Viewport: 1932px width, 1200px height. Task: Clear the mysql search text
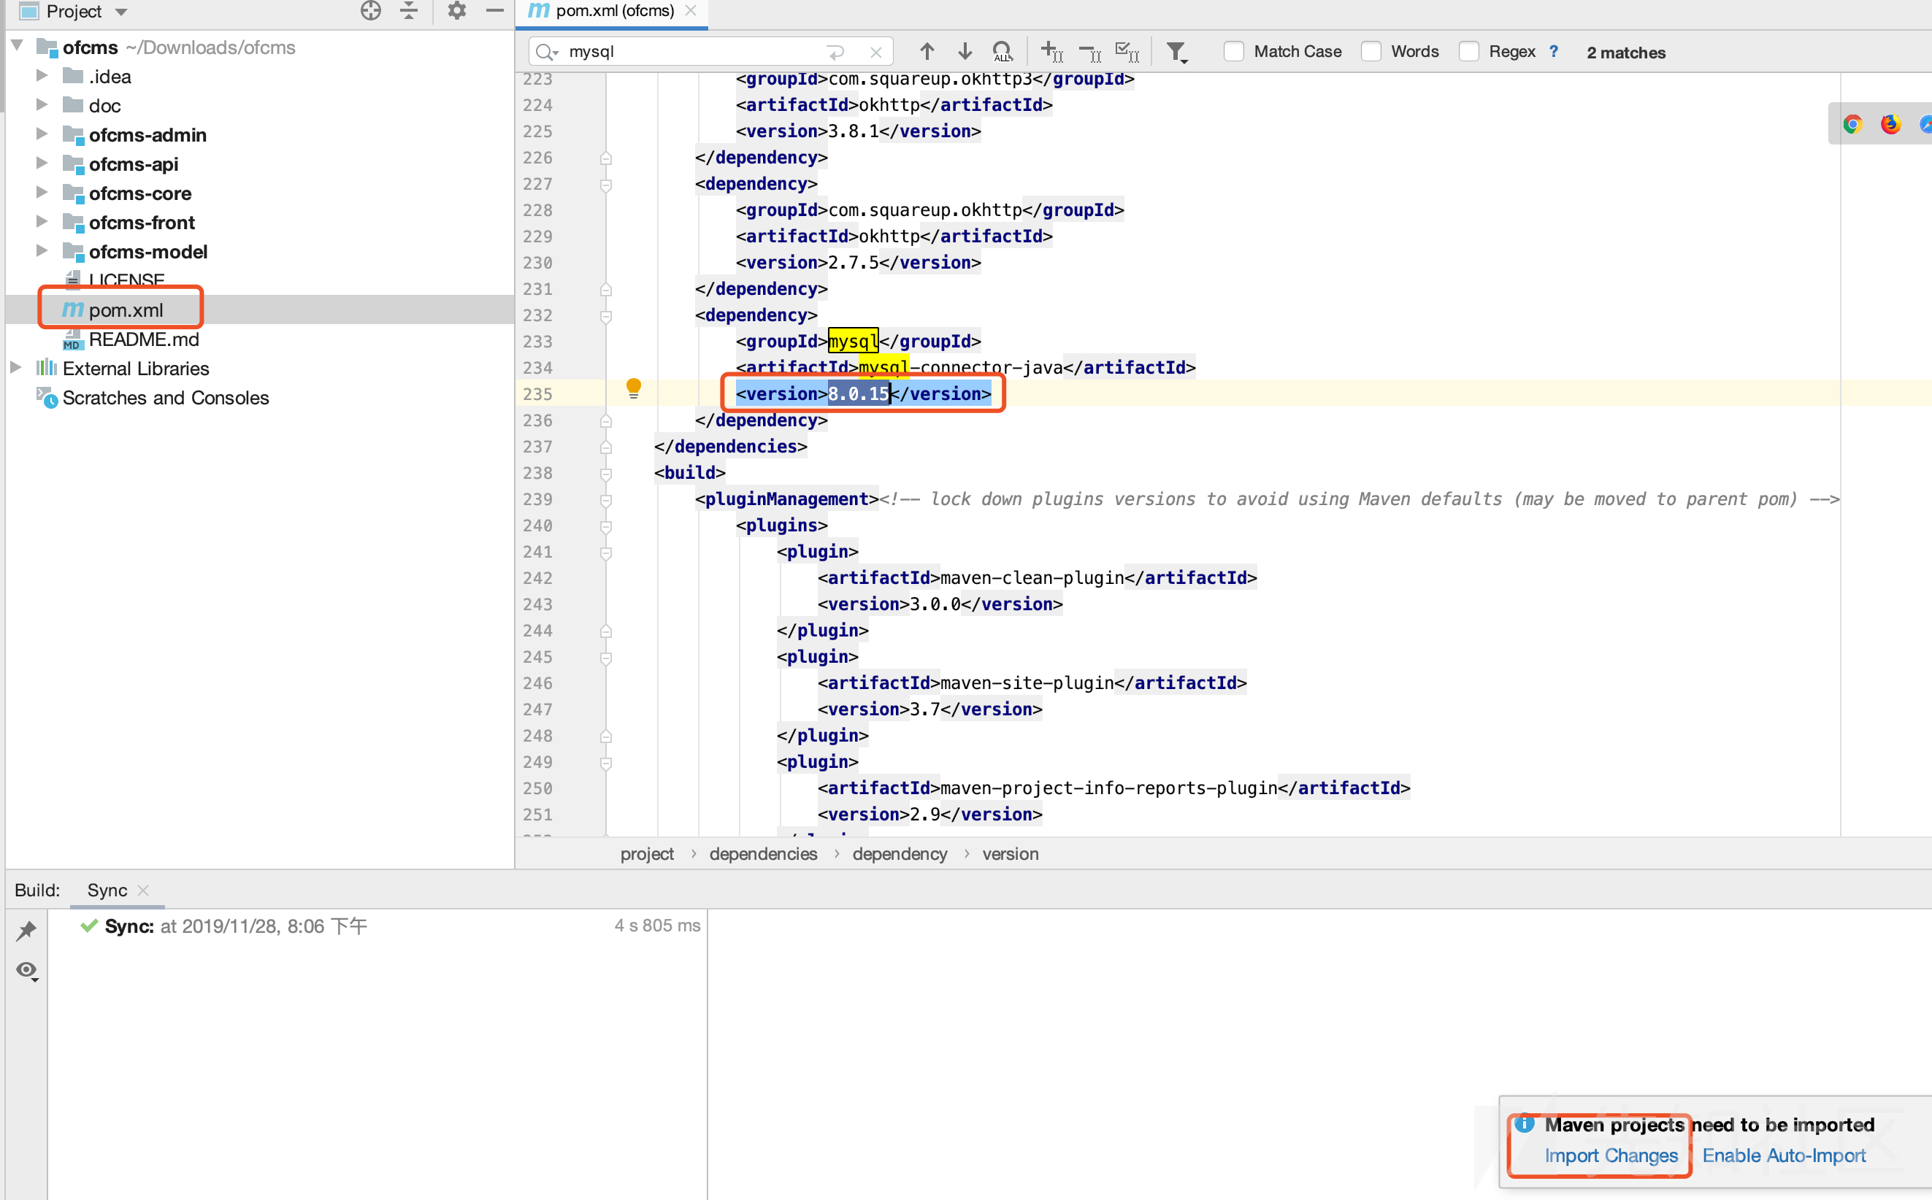[x=875, y=53]
